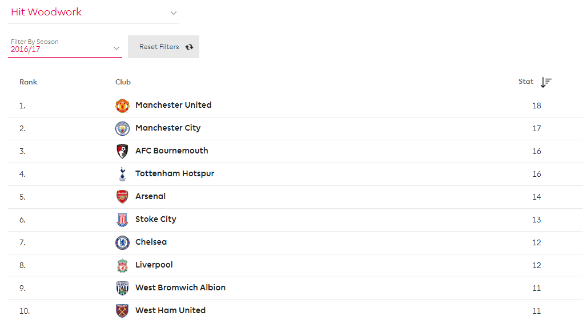This screenshot has width=583, height=320.
Task: Click the Arsenal cannon crest
Action: coord(122,197)
